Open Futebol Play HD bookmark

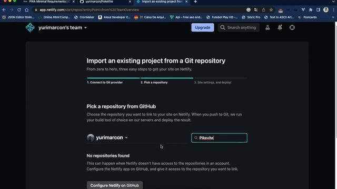(222, 17)
